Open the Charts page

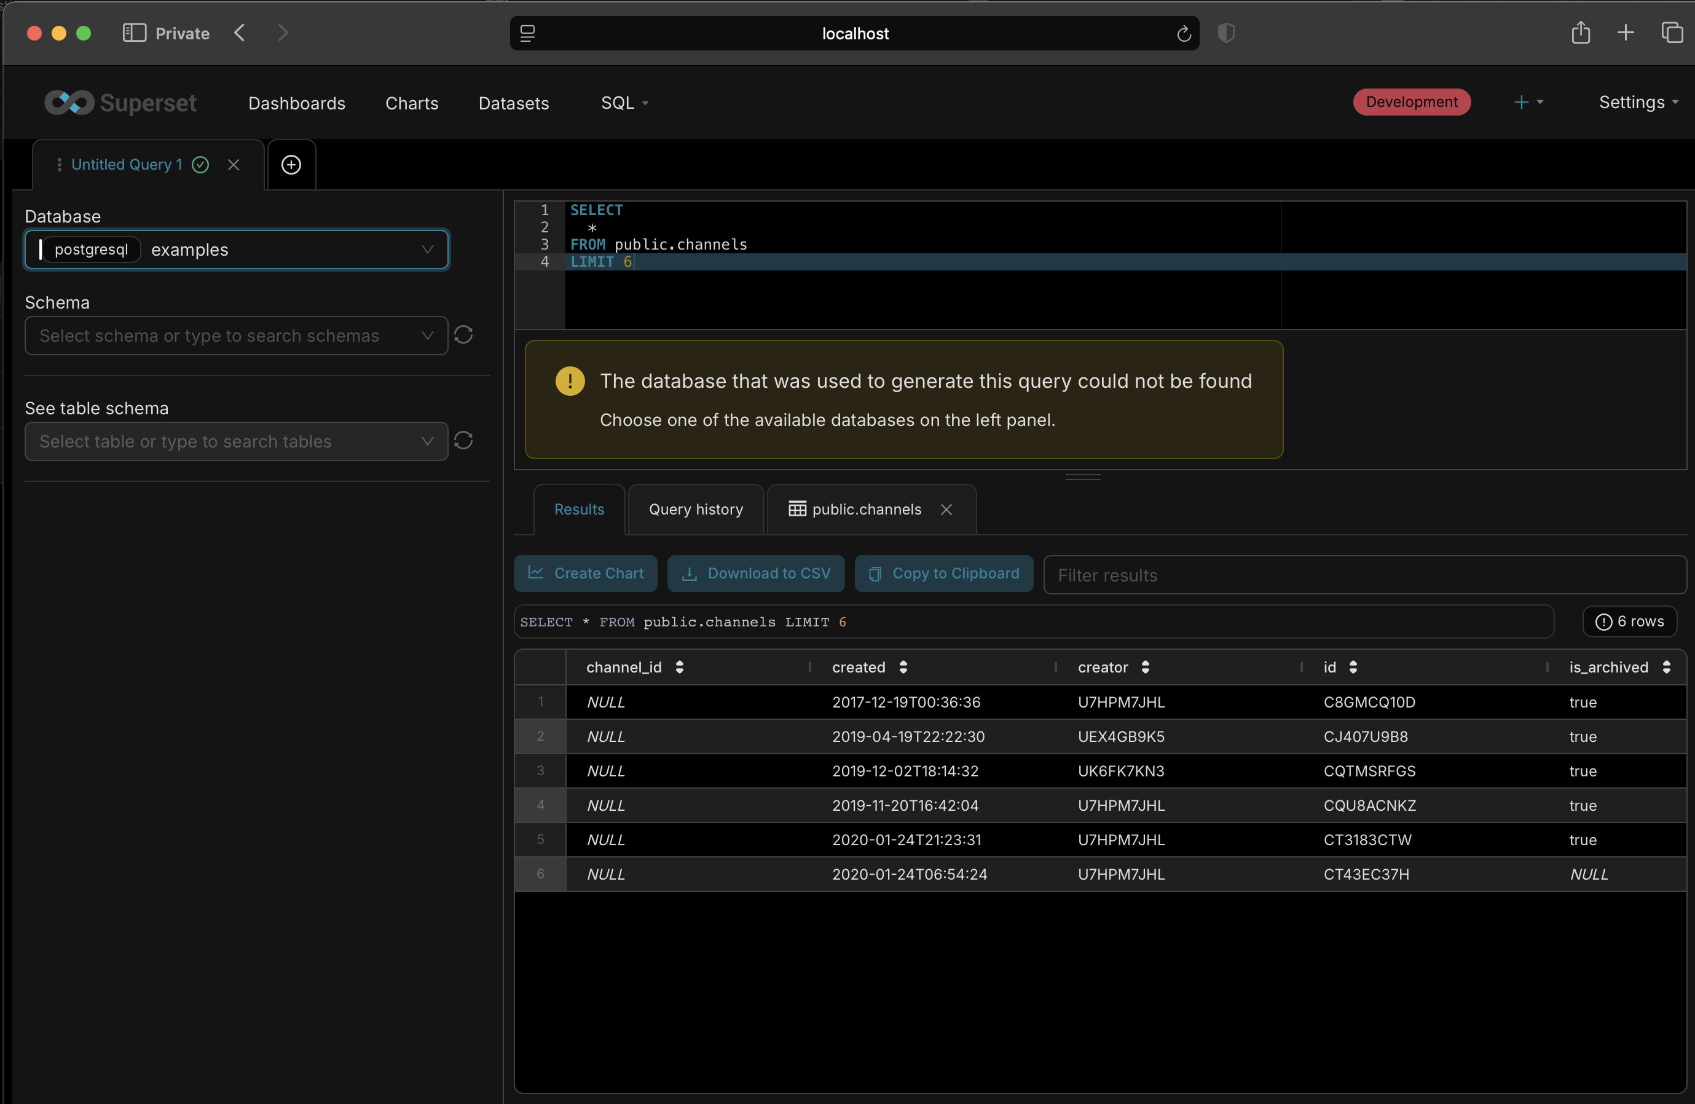[412, 103]
